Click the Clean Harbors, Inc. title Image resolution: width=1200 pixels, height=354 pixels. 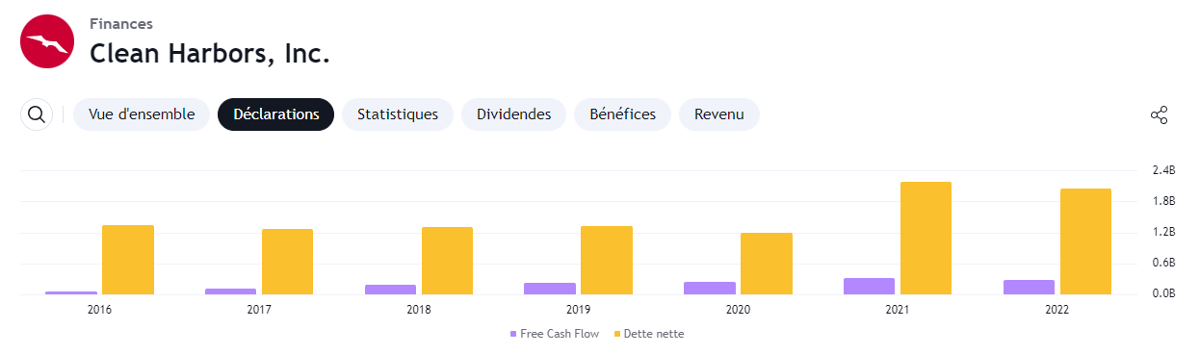coord(210,54)
